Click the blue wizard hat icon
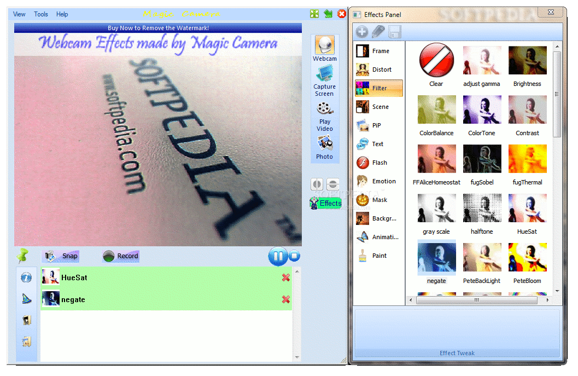Viewport: 578px width, 376px height. [26, 298]
